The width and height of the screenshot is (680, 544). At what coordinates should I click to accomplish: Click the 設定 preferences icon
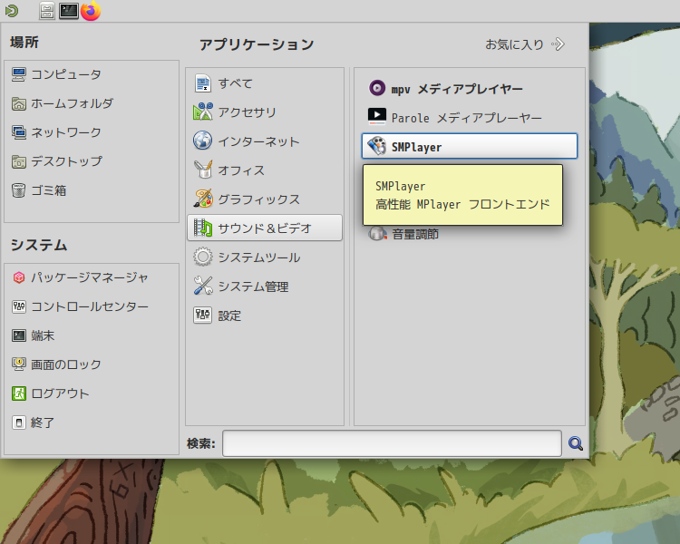203,316
